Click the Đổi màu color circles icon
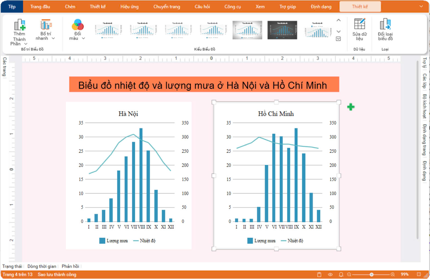The width and height of the screenshot is (430, 279). (77, 25)
